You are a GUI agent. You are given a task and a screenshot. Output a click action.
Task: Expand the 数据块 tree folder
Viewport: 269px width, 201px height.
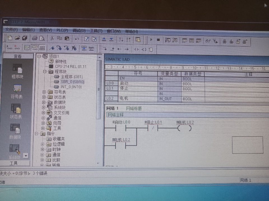click(44, 102)
